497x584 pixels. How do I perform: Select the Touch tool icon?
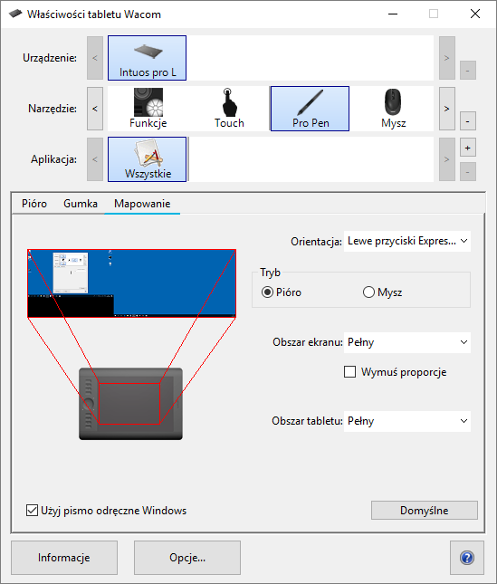pyautogui.click(x=229, y=109)
